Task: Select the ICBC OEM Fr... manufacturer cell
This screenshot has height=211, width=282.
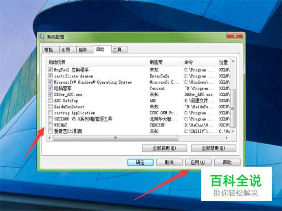Action: (164, 113)
